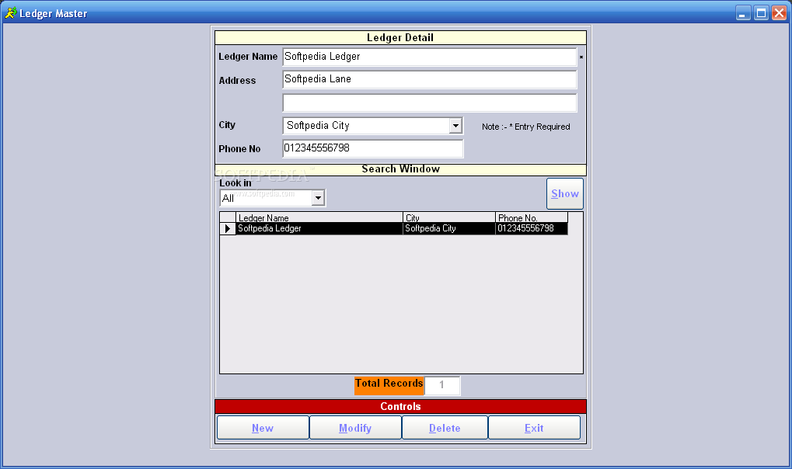This screenshot has height=469, width=792.
Task: Click the empty second Address line field
Action: (429, 103)
